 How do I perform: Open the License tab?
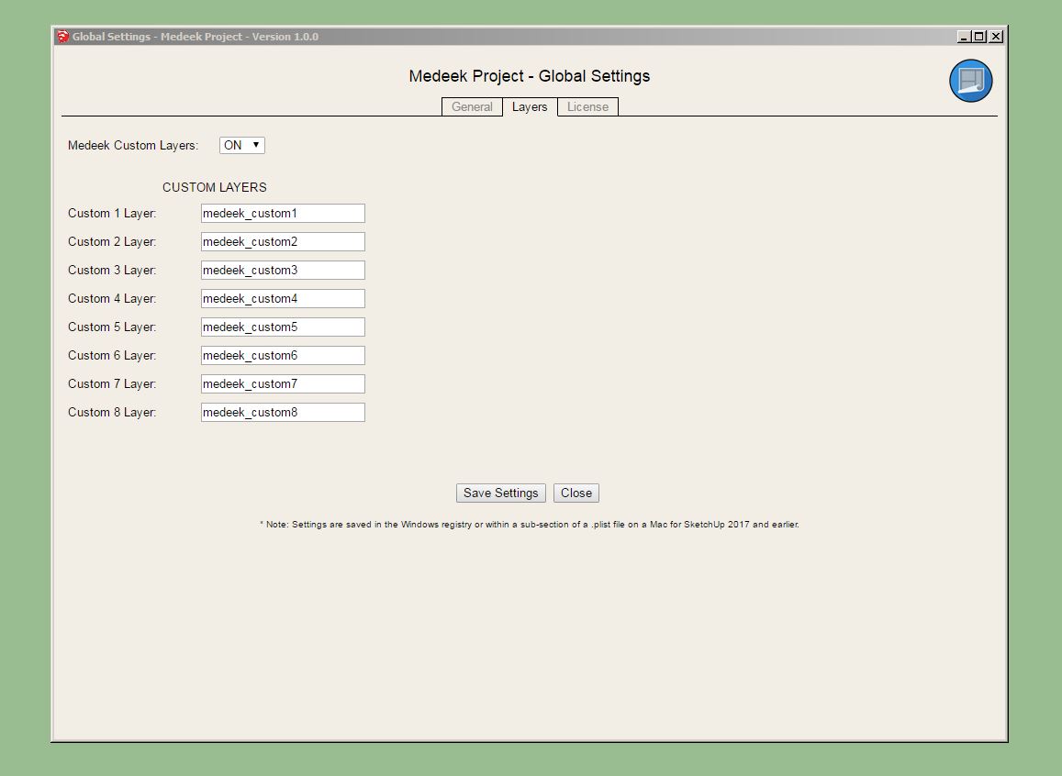(587, 107)
